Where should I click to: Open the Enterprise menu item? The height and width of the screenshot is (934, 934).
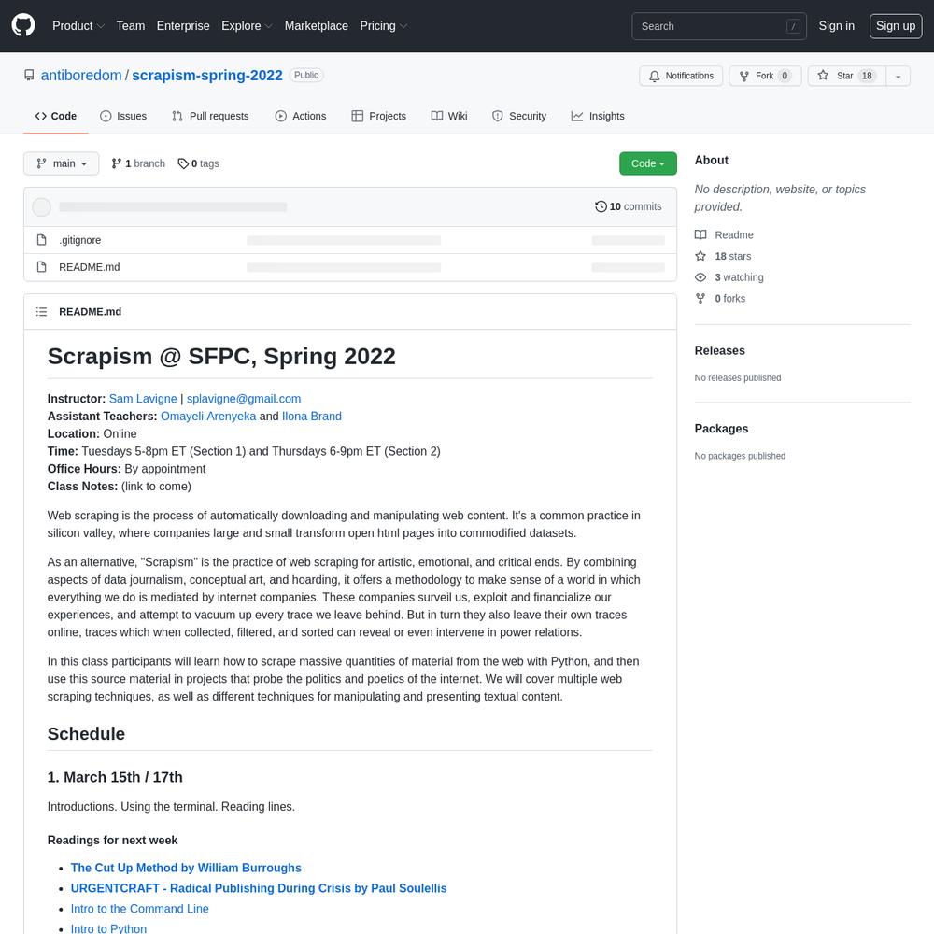pos(183,26)
